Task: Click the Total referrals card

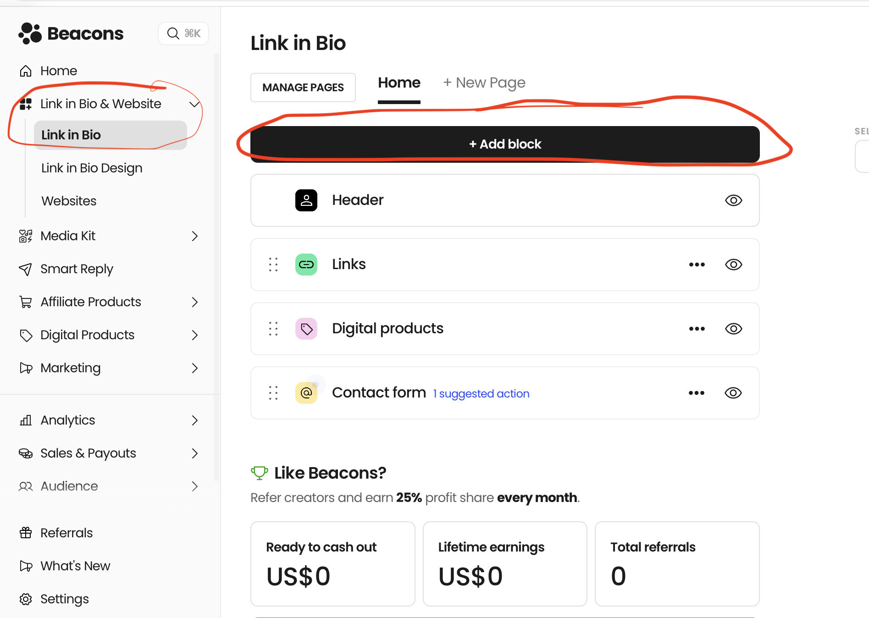Action: click(677, 564)
